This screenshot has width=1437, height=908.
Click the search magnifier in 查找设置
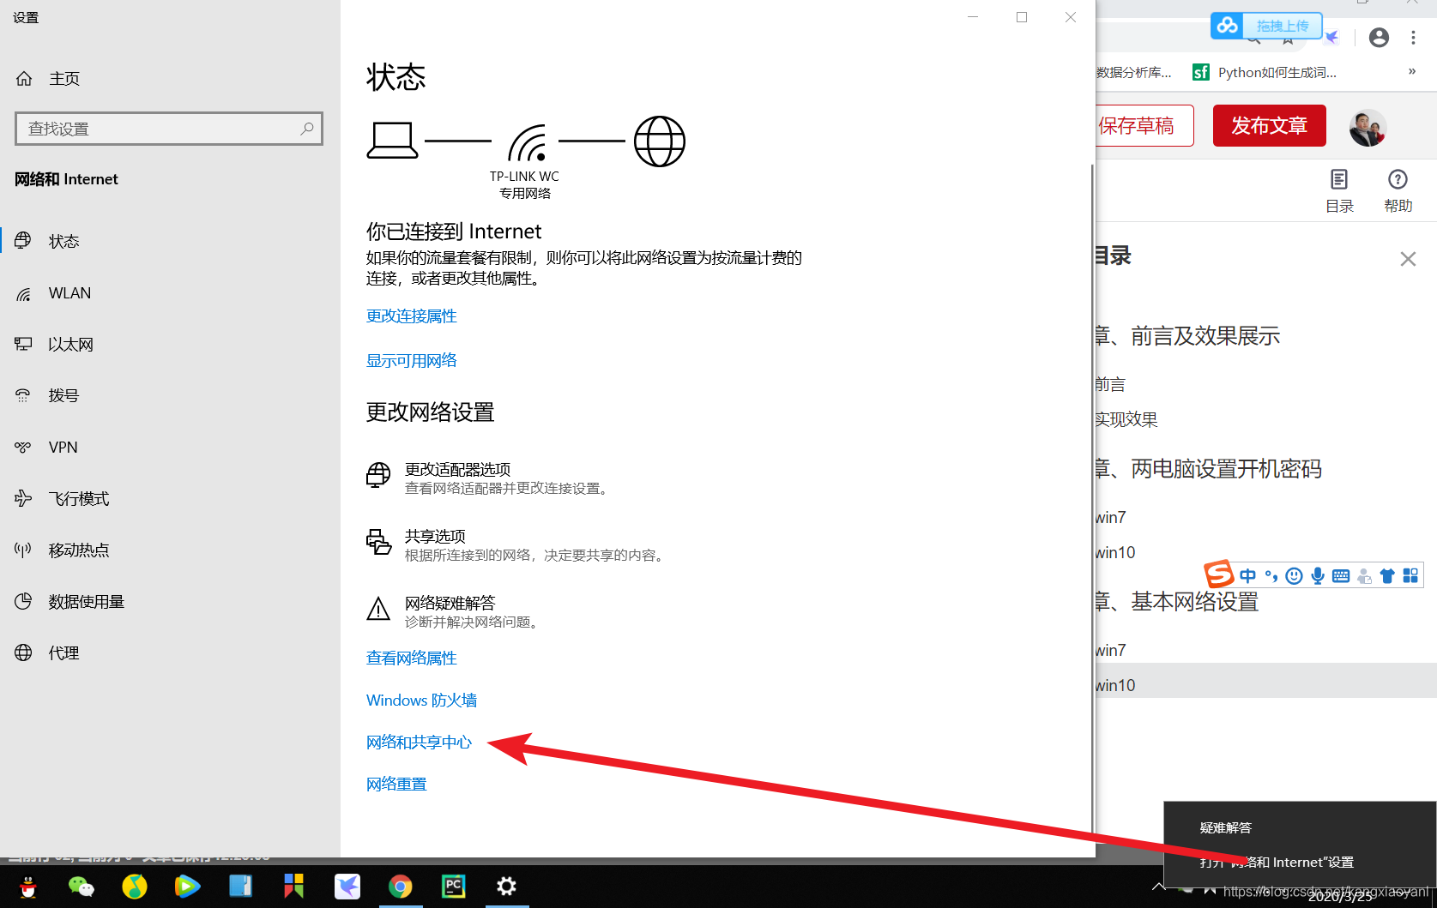[x=307, y=129]
